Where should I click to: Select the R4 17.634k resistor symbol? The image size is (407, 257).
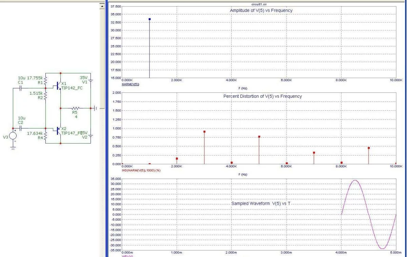pos(46,136)
